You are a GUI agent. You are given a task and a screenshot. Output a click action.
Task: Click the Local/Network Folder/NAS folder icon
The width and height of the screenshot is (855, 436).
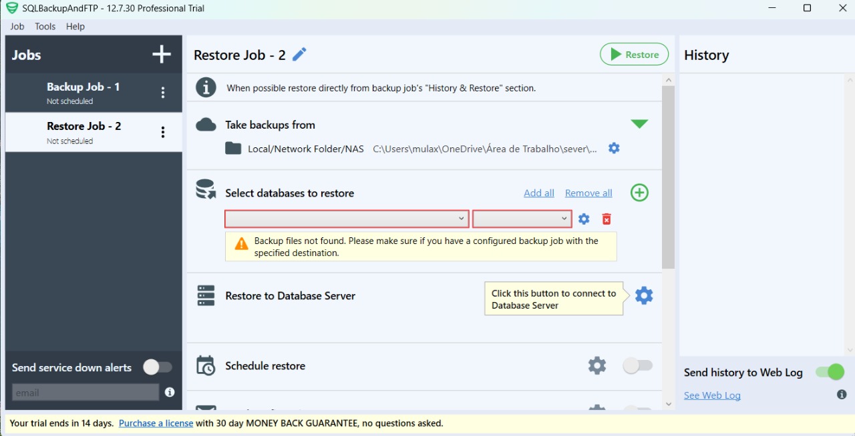(233, 149)
